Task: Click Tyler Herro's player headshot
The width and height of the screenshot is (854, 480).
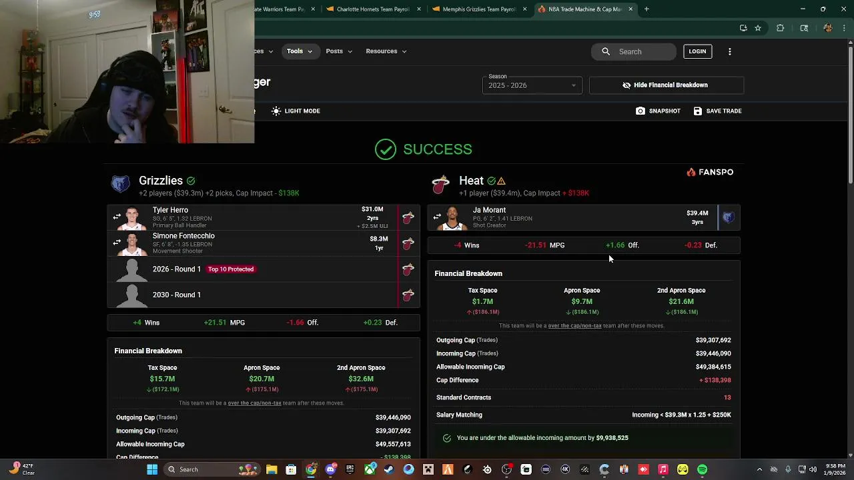Action: [132, 219]
